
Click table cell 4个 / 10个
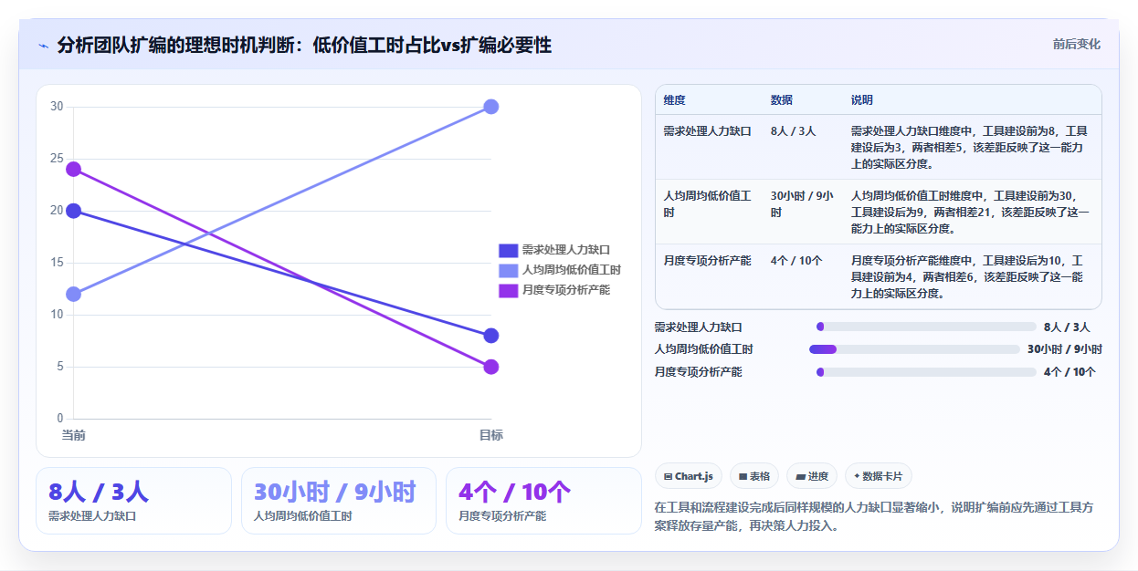point(795,261)
